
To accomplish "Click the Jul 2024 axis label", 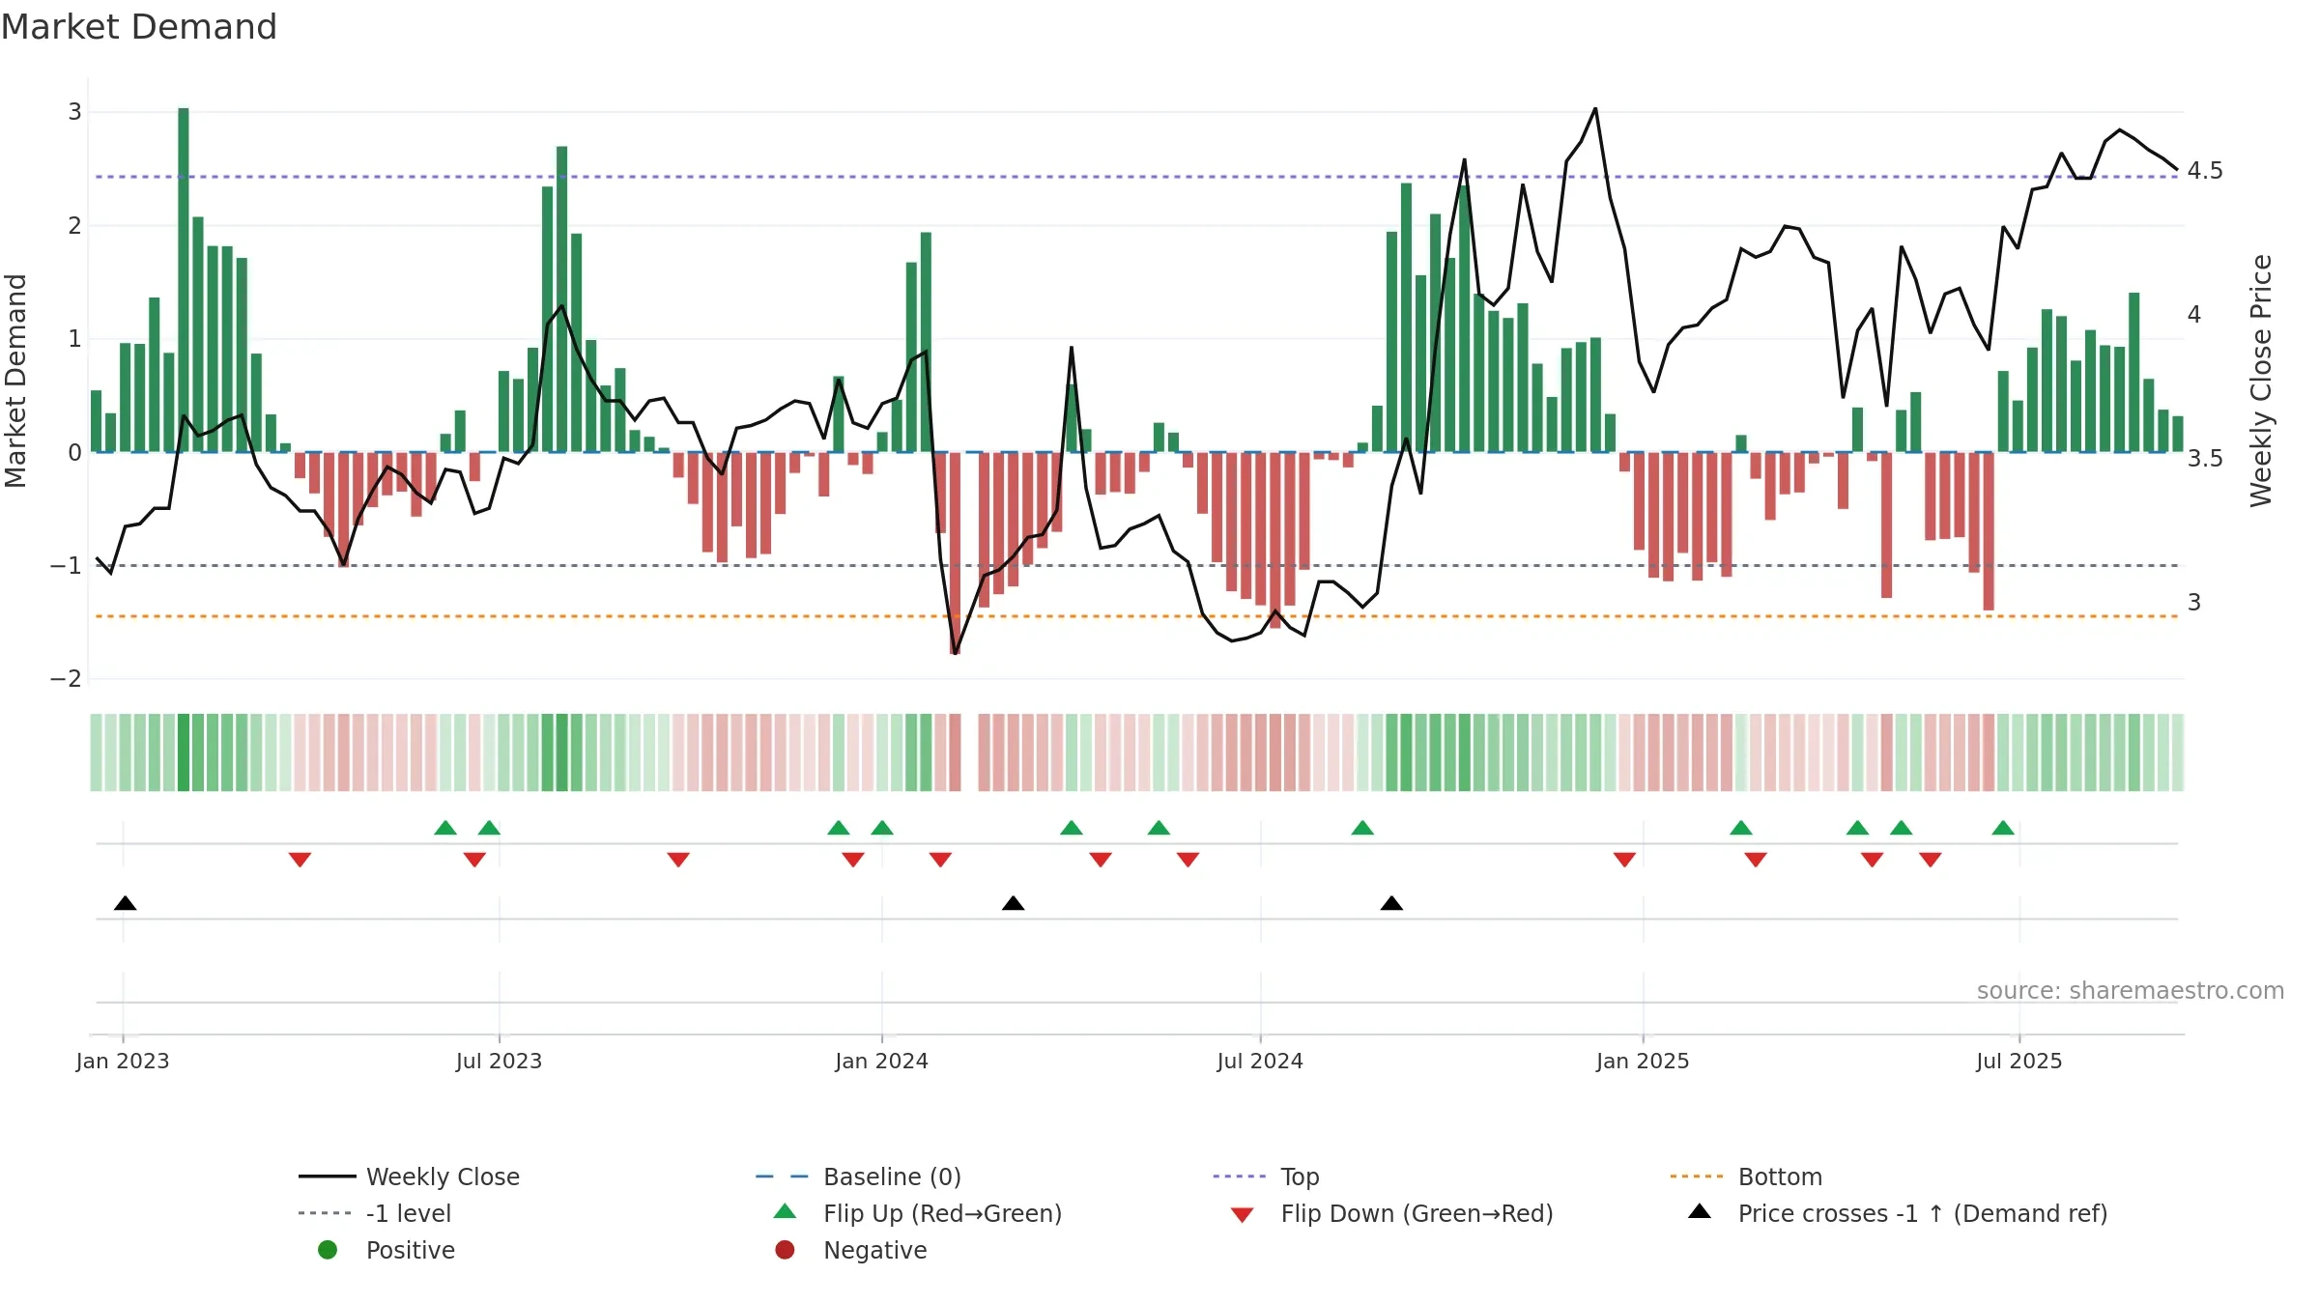I will [x=1260, y=1061].
